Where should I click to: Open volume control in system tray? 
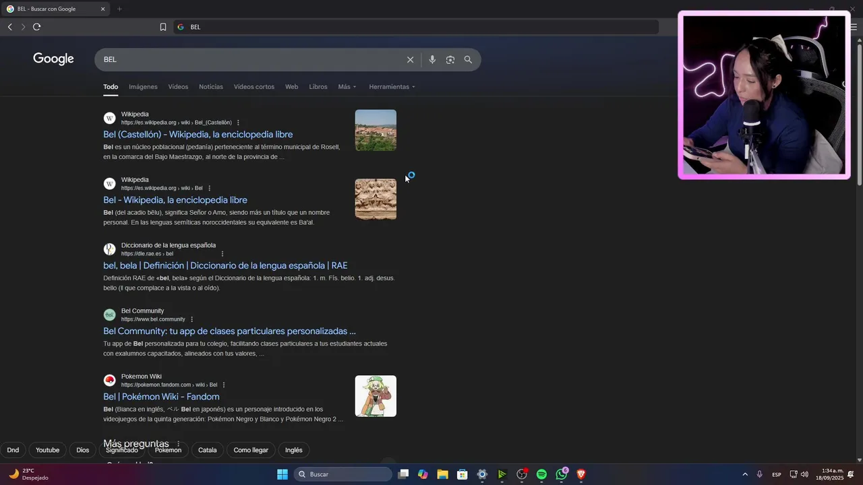[x=804, y=474]
